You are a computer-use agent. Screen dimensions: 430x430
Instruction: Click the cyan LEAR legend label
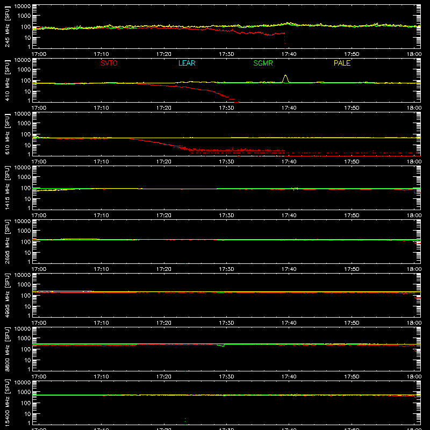[x=187, y=63]
